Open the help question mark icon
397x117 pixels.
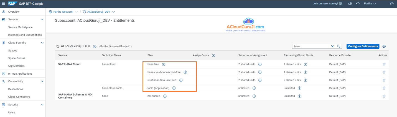[392, 4]
